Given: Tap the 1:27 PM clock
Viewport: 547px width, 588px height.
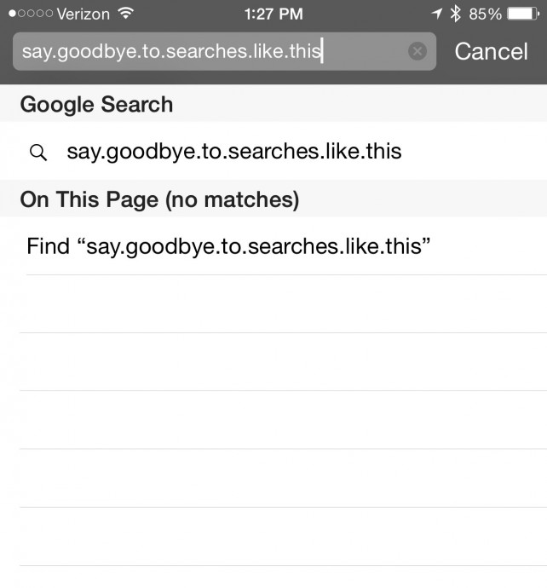Looking at the screenshot, I should (273, 14).
